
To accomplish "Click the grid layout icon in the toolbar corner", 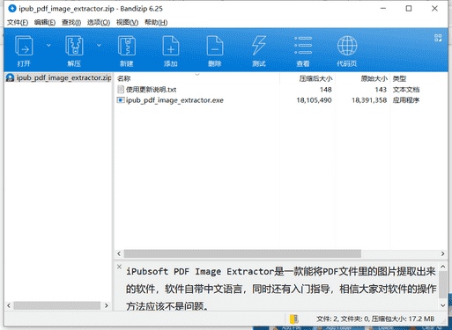I will coord(438,38).
